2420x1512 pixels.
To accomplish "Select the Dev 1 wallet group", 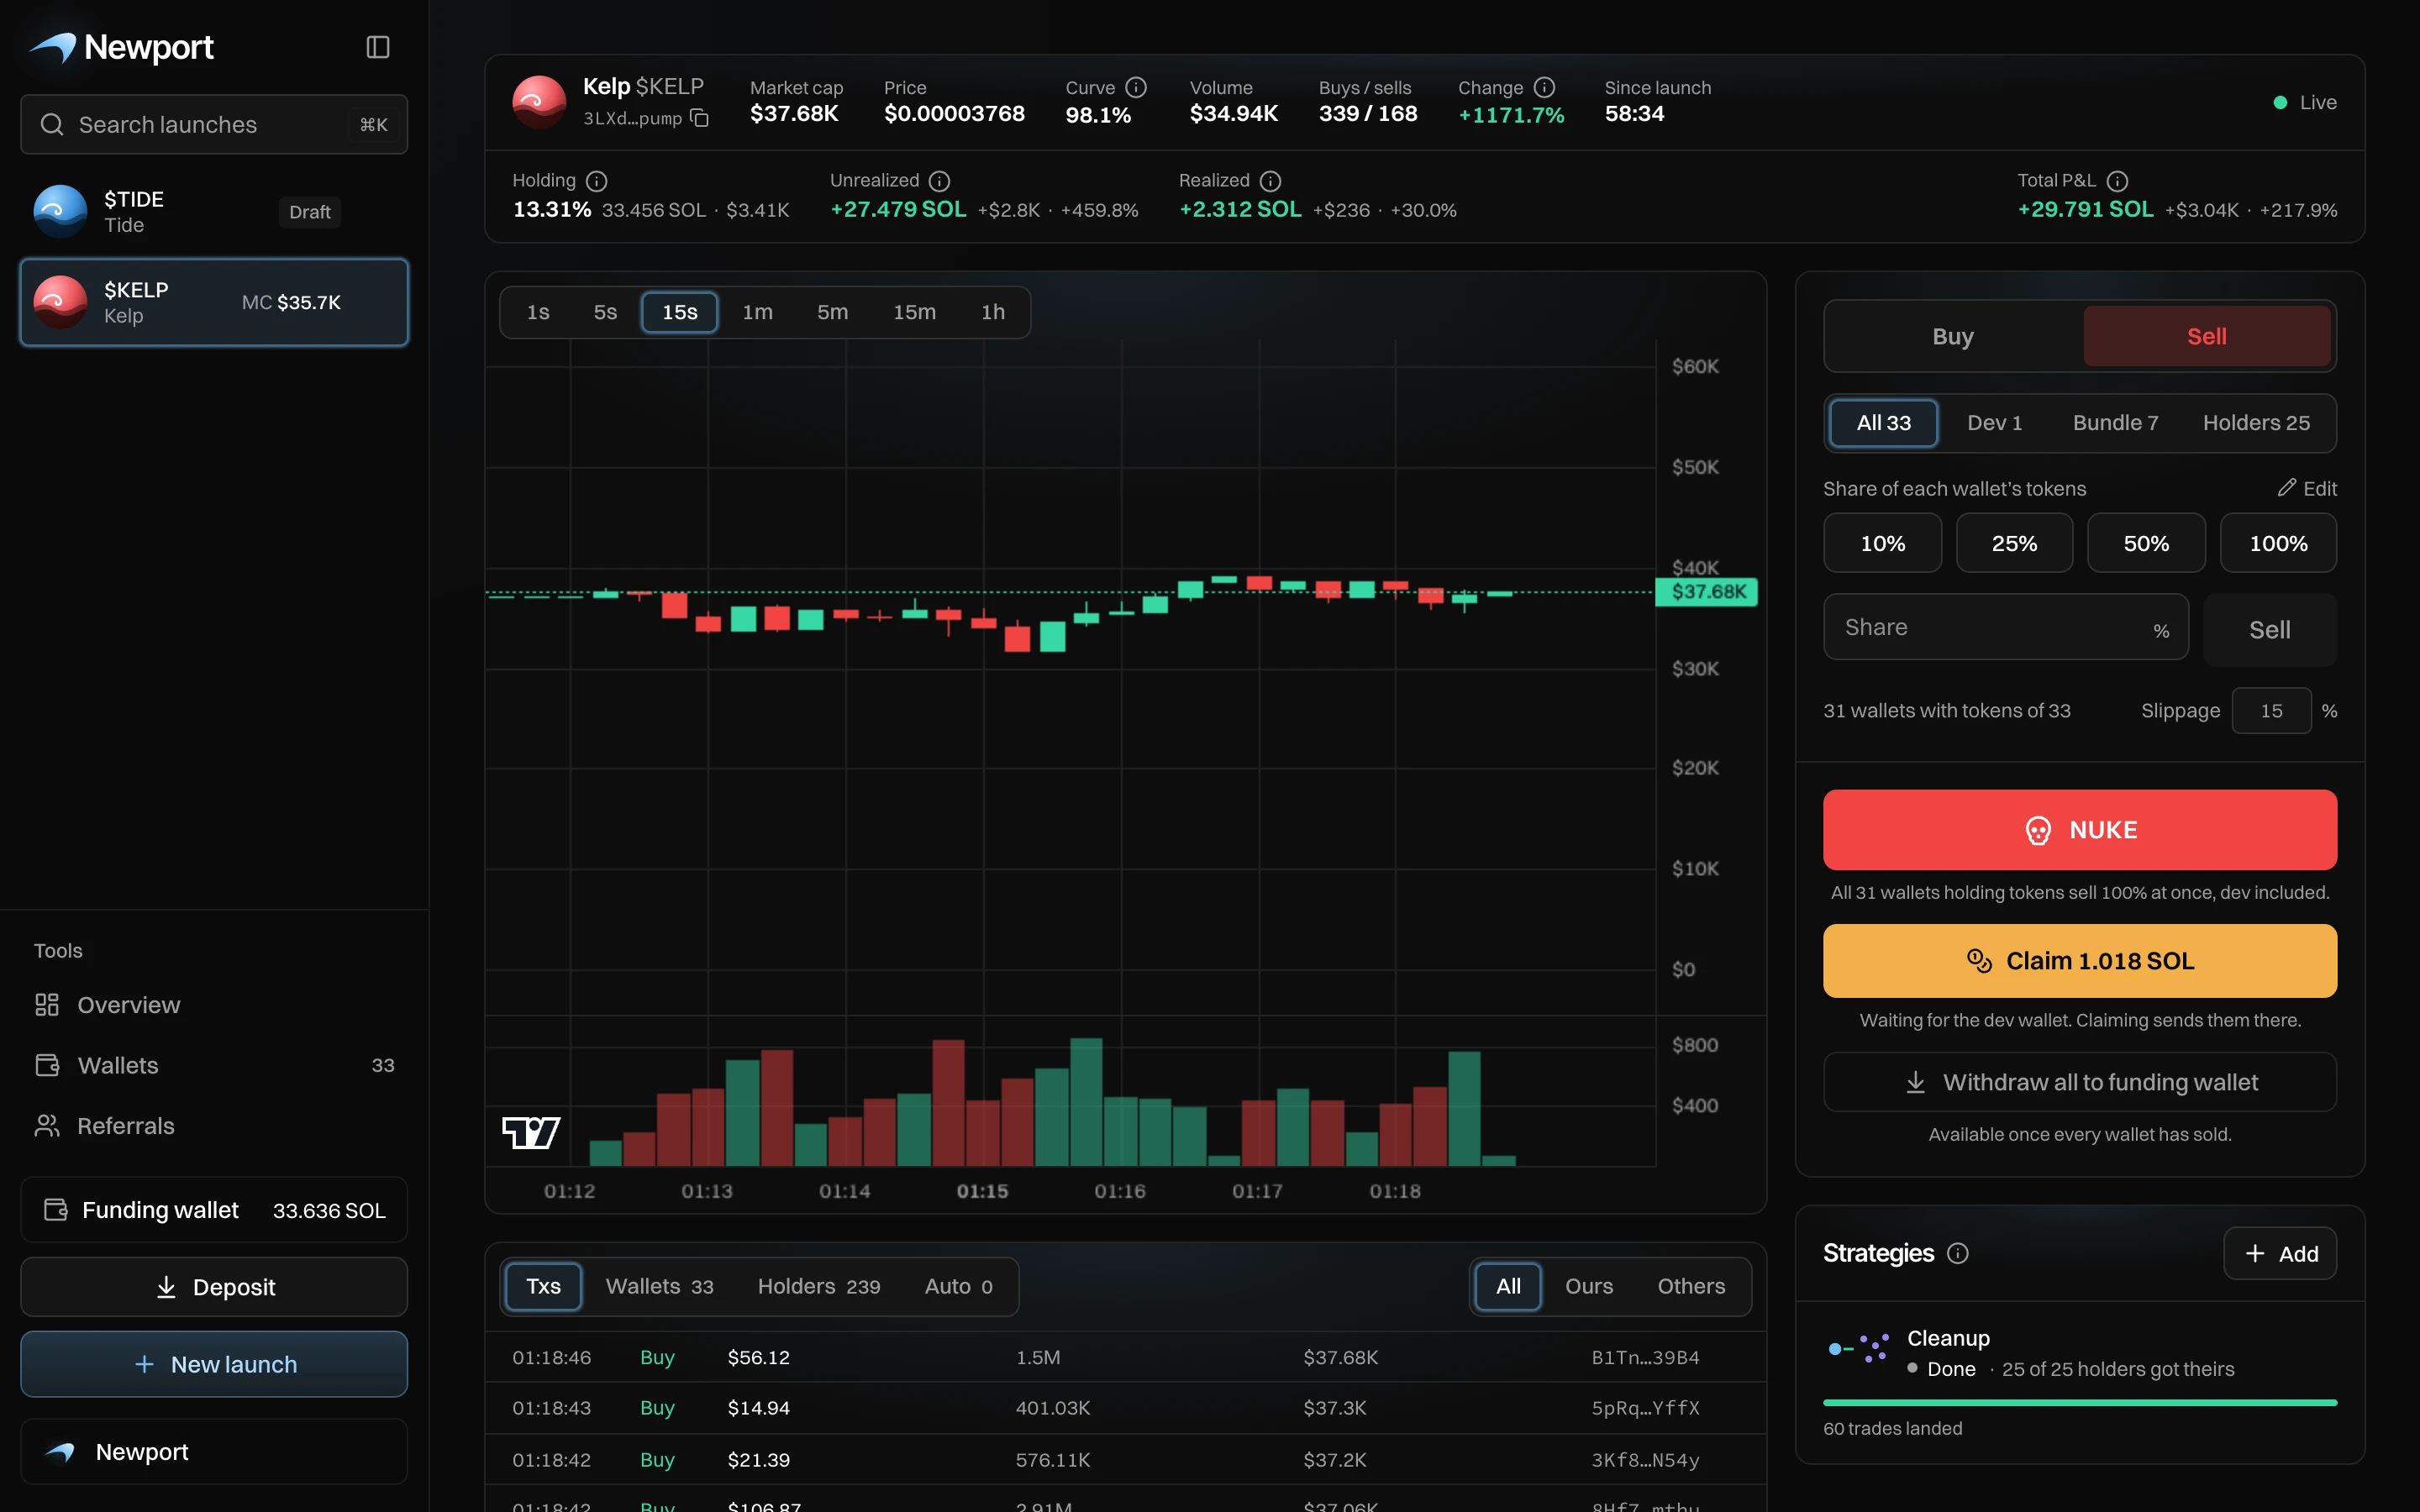I will point(1994,423).
